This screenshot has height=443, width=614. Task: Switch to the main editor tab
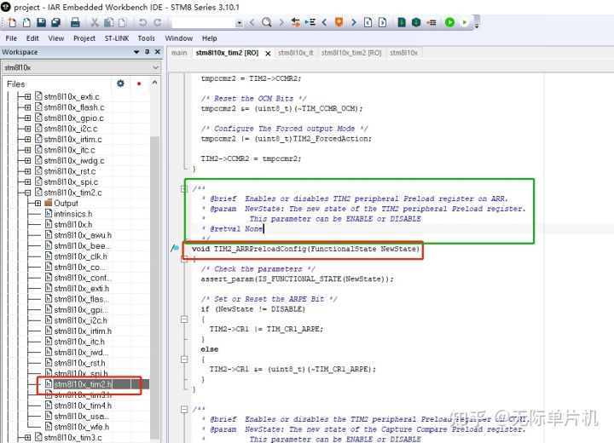click(x=179, y=53)
